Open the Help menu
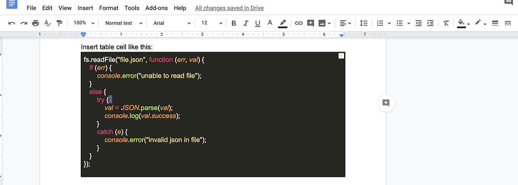Screen dimensions: 518x185 (x=180, y=8)
